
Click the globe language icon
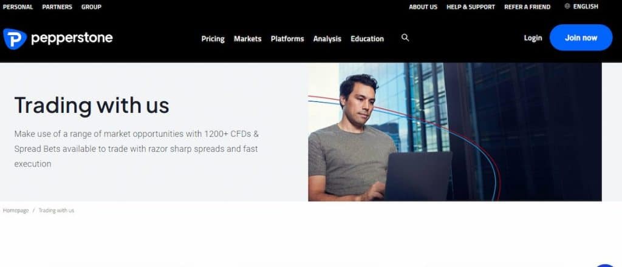pyautogui.click(x=567, y=6)
